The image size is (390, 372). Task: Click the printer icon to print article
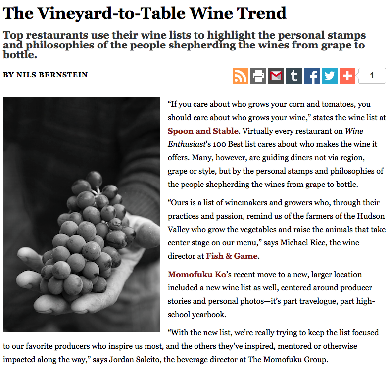[258, 76]
